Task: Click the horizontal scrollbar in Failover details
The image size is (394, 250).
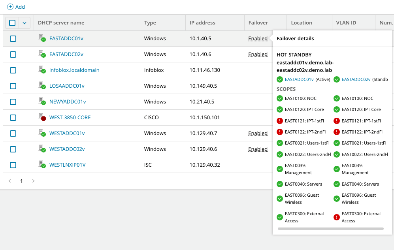Action: (330, 229)
